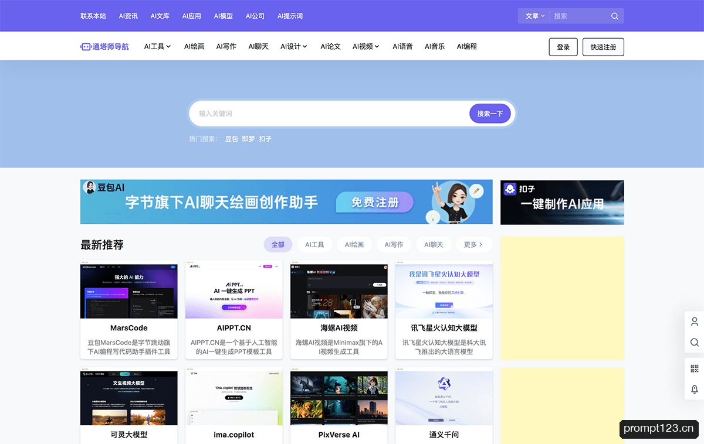Go to AI编程 in main navigation
This screenshot has height=444, width=704.
[466, 46]
